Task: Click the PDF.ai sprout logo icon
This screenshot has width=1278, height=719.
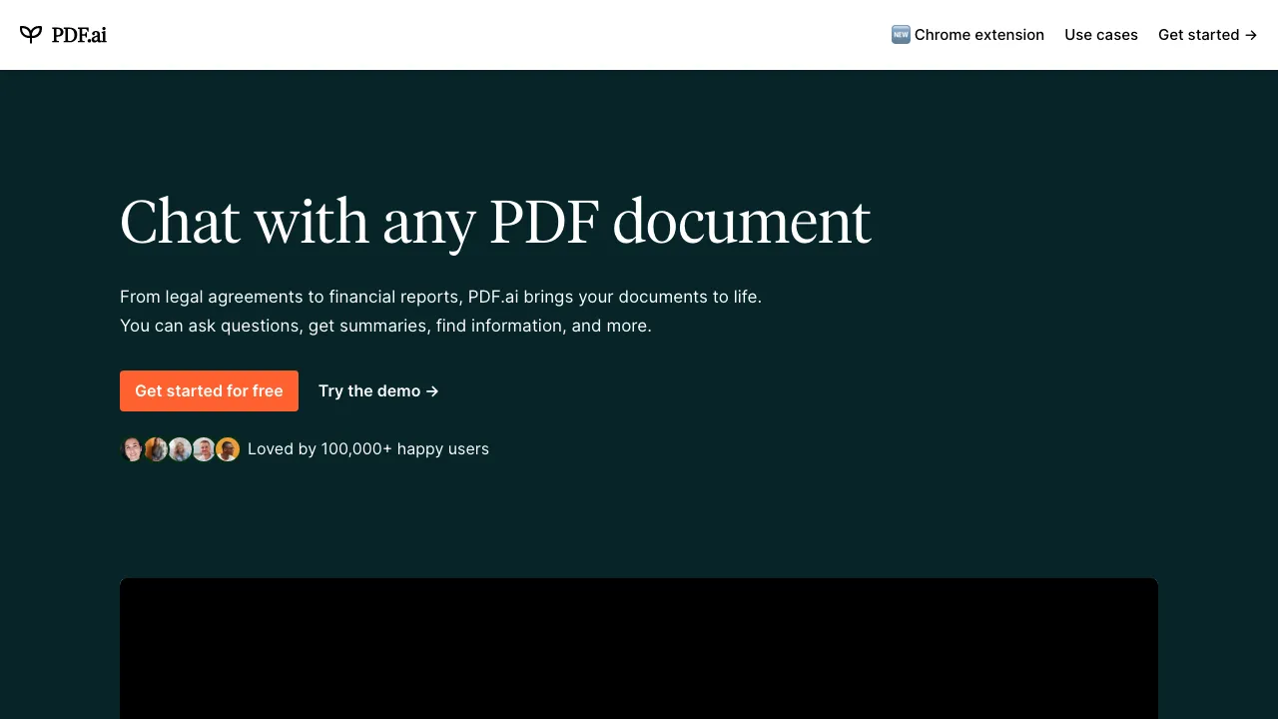Action: click(31, 35)
